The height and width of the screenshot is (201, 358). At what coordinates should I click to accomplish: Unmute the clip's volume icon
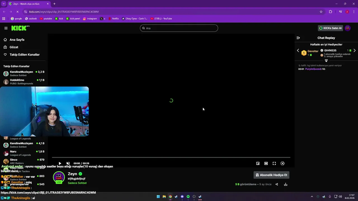(x=68, y=163)
